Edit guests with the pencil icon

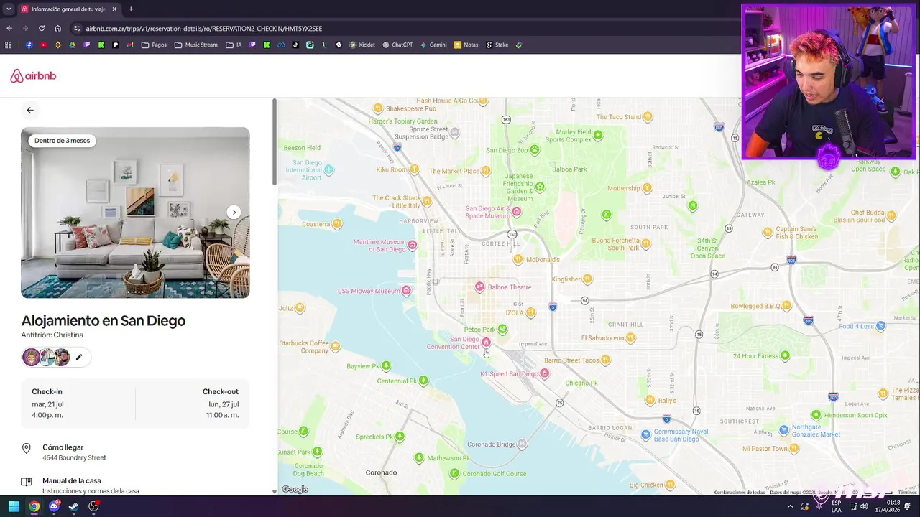79,357
